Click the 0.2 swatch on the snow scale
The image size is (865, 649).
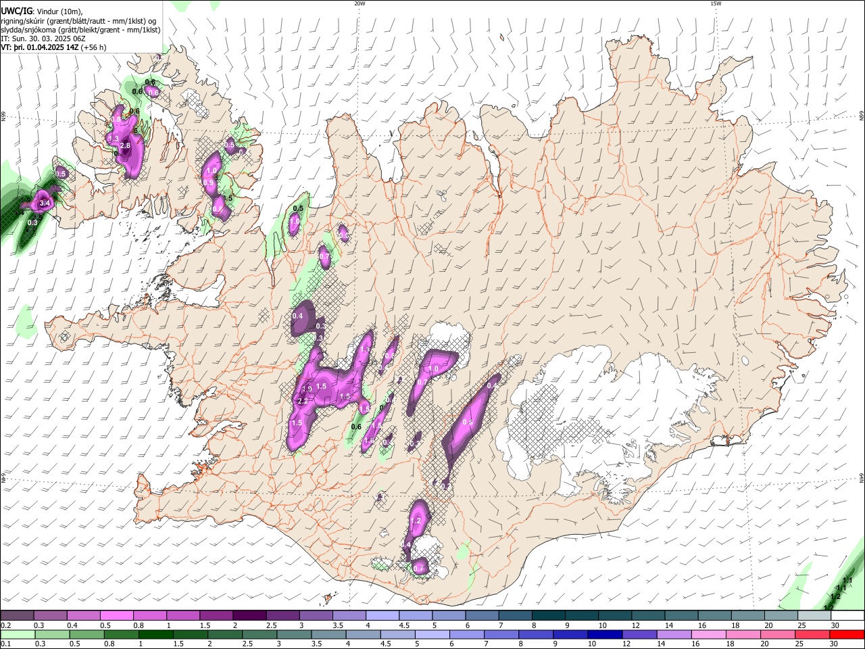pyautogui.click(x=17, y=615)
